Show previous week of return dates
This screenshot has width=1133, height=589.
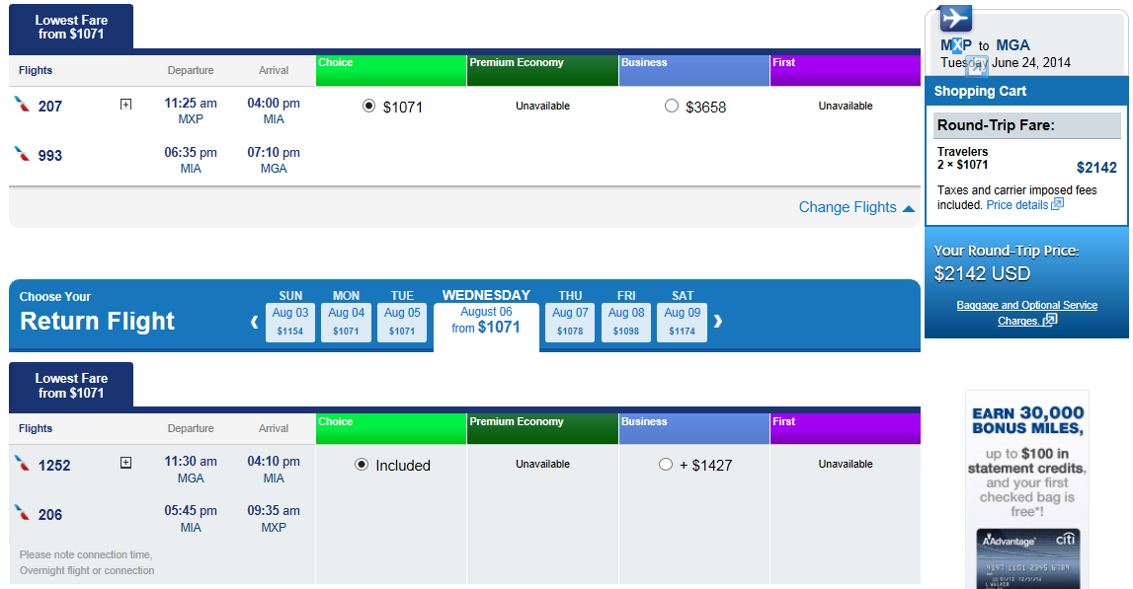(254, 322)
